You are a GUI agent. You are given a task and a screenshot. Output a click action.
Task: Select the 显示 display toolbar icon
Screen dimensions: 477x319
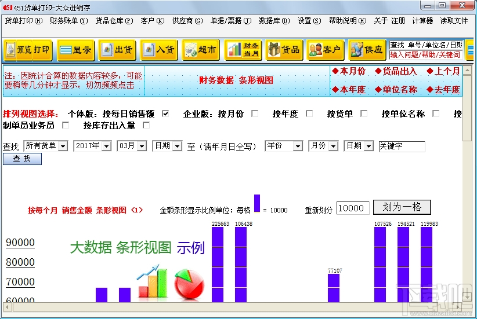(x=76, y=50)
